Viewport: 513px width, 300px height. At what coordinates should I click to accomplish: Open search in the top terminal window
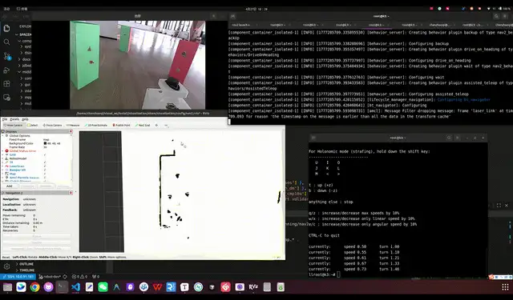(496, 16)
